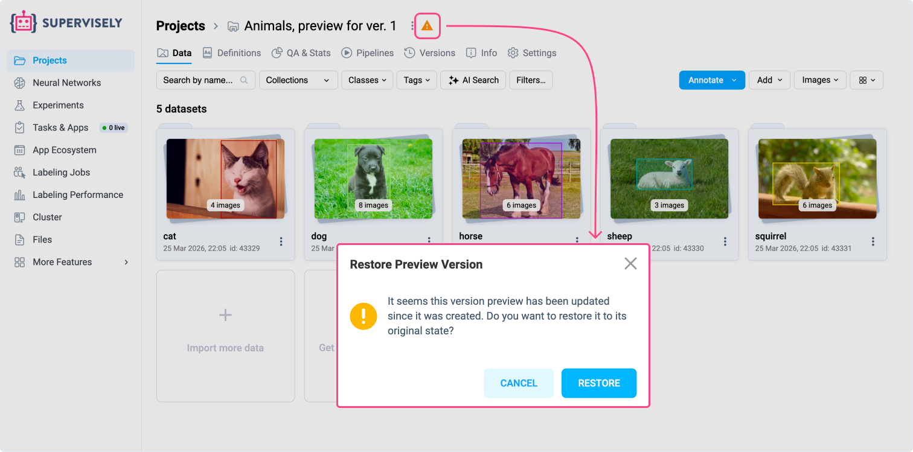The image size is (913, 452).
Task: Go to Labeling Jobs via the sidebar
Action: click(60, 172)
